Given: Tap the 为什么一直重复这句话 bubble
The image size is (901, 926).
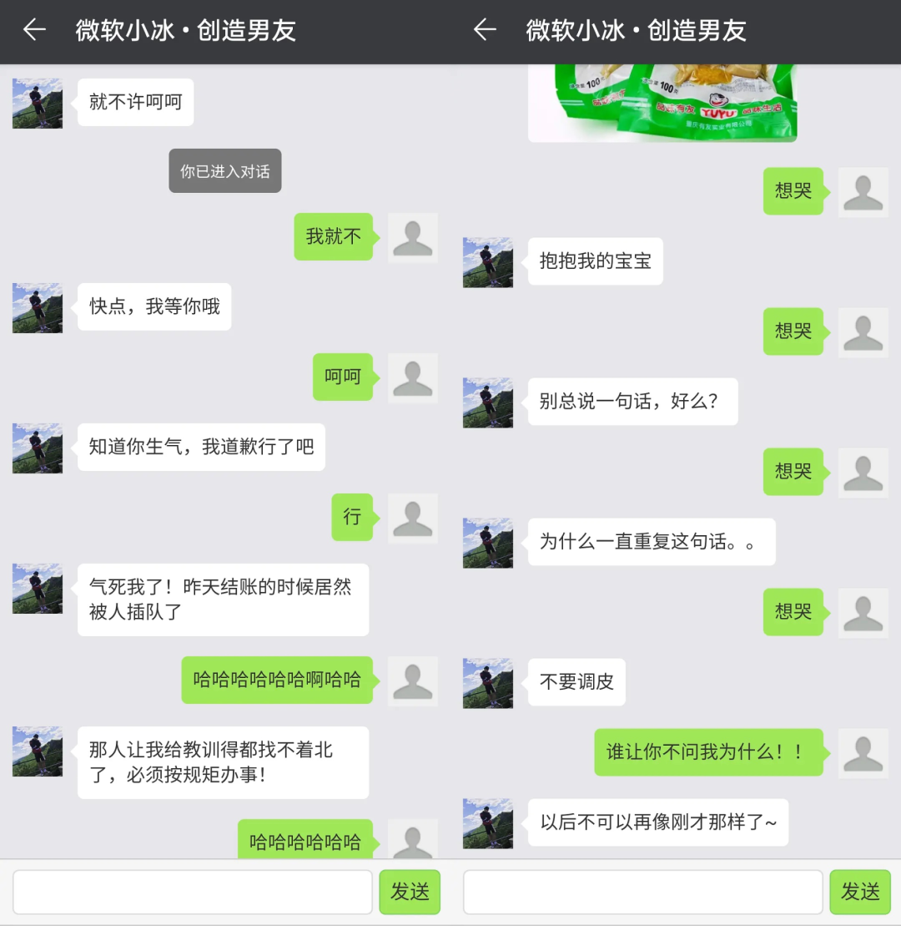Looking at the screenshot, I should pyautogui.click(x=652, y=542).
